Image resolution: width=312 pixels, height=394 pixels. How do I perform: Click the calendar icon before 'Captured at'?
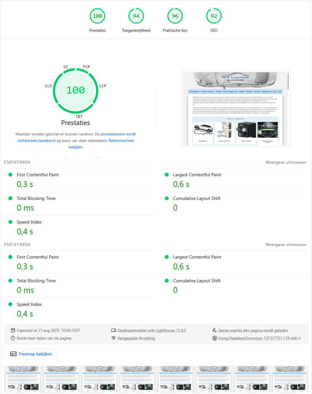click(x=13, y=330)
